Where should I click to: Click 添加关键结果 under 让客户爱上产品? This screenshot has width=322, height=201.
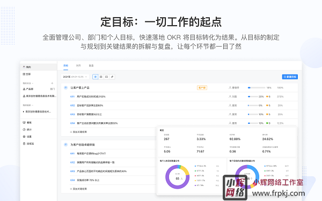click(78, 132)
